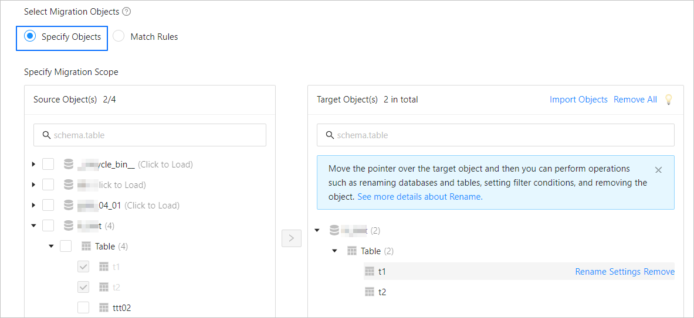Click the target Table (2) grid icon
The image size is (694, 318).
click(352, 251)
